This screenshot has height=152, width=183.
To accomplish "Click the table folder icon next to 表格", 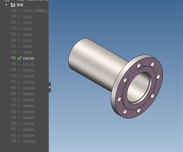I will 13,5.
